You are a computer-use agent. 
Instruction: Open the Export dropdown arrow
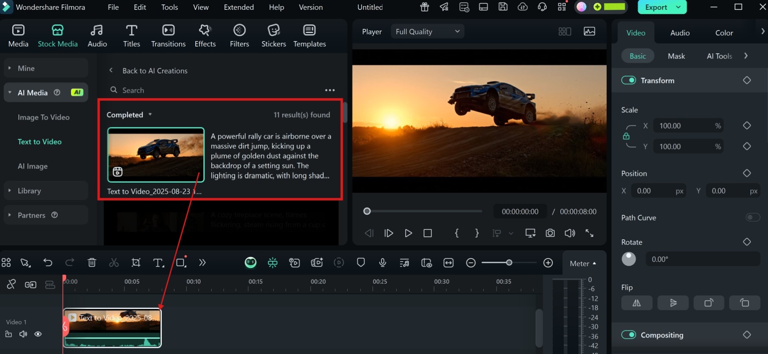pyautogui.click(x=678, y=7)
